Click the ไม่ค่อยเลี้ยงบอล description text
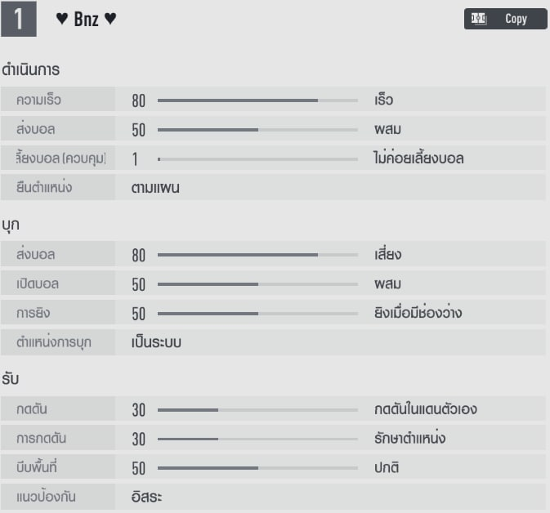Screen dimensions: 550x513 coord(418,158)
